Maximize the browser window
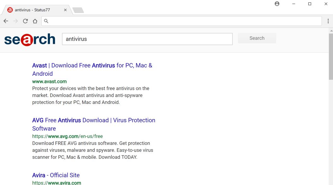Image resolution: width=333 pixels, height=185 pixels. [310, 4]
